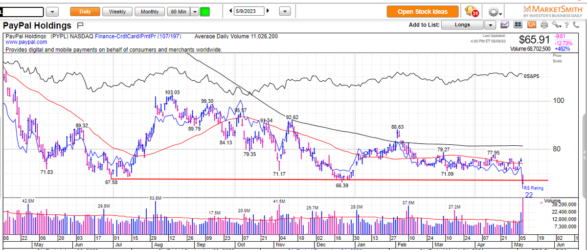Expand the 60 Min interval dropdown arrow
587x250 pixels.
[x=194, y=11]
